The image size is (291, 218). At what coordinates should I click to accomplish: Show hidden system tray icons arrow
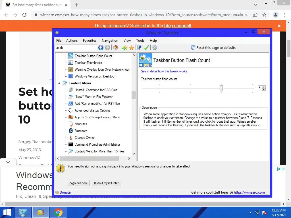[x=250, y=213]
